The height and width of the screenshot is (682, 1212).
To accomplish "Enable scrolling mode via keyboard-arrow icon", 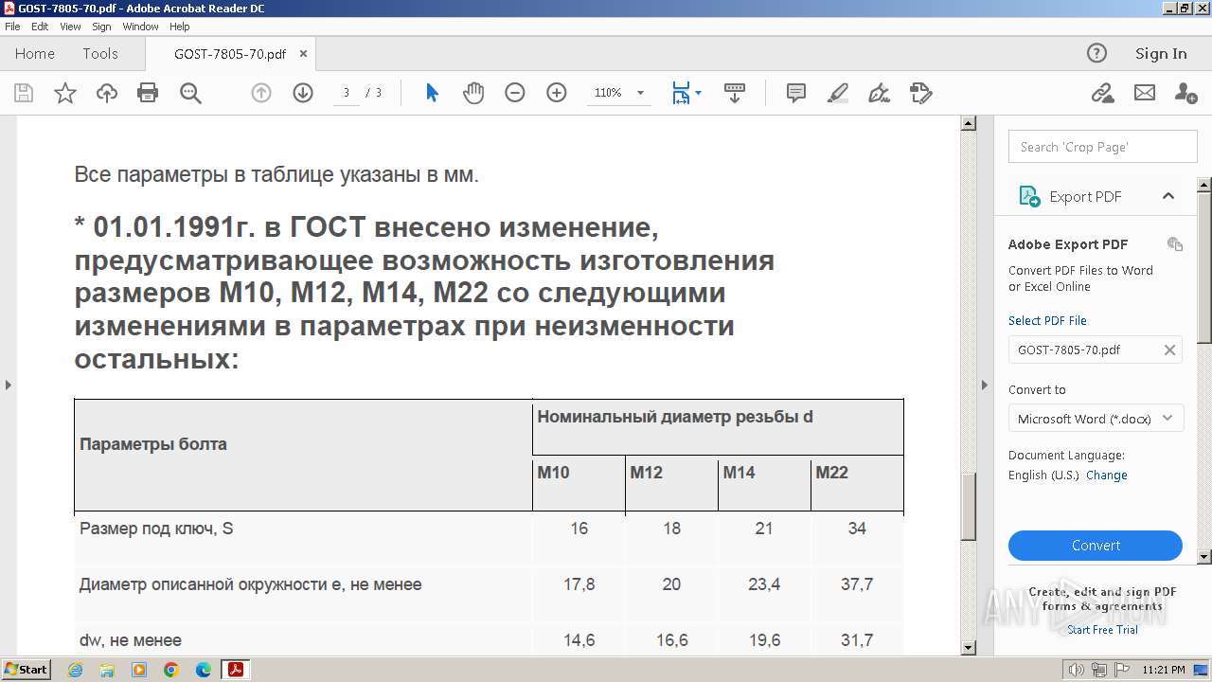I will [735, 93].
